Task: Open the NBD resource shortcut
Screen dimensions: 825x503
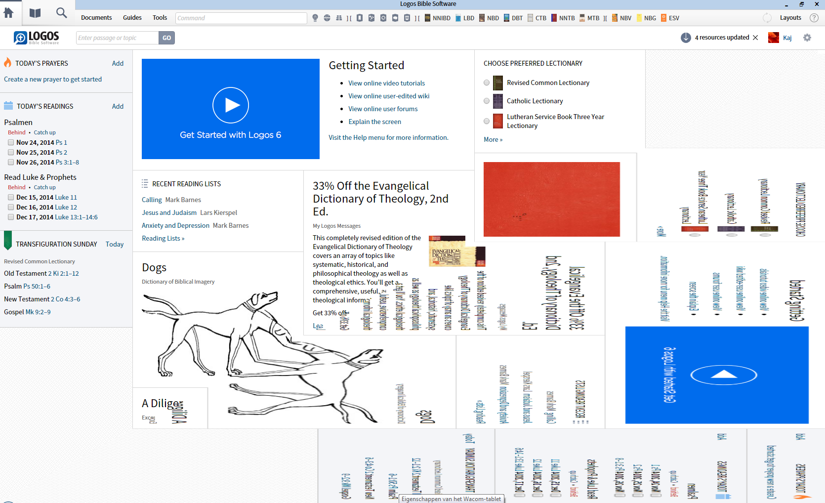Action: click(x=489, y=18)
